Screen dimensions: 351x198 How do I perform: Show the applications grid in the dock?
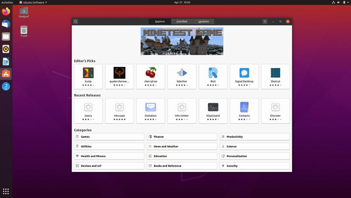coord(6,192)
